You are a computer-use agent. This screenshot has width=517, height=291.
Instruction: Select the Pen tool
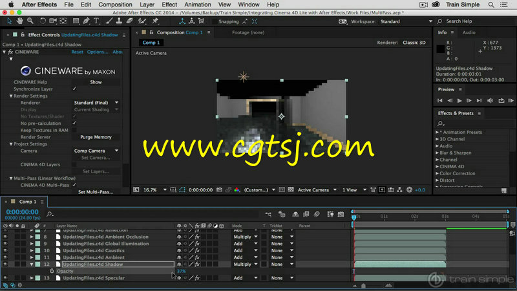click(86, 21)
